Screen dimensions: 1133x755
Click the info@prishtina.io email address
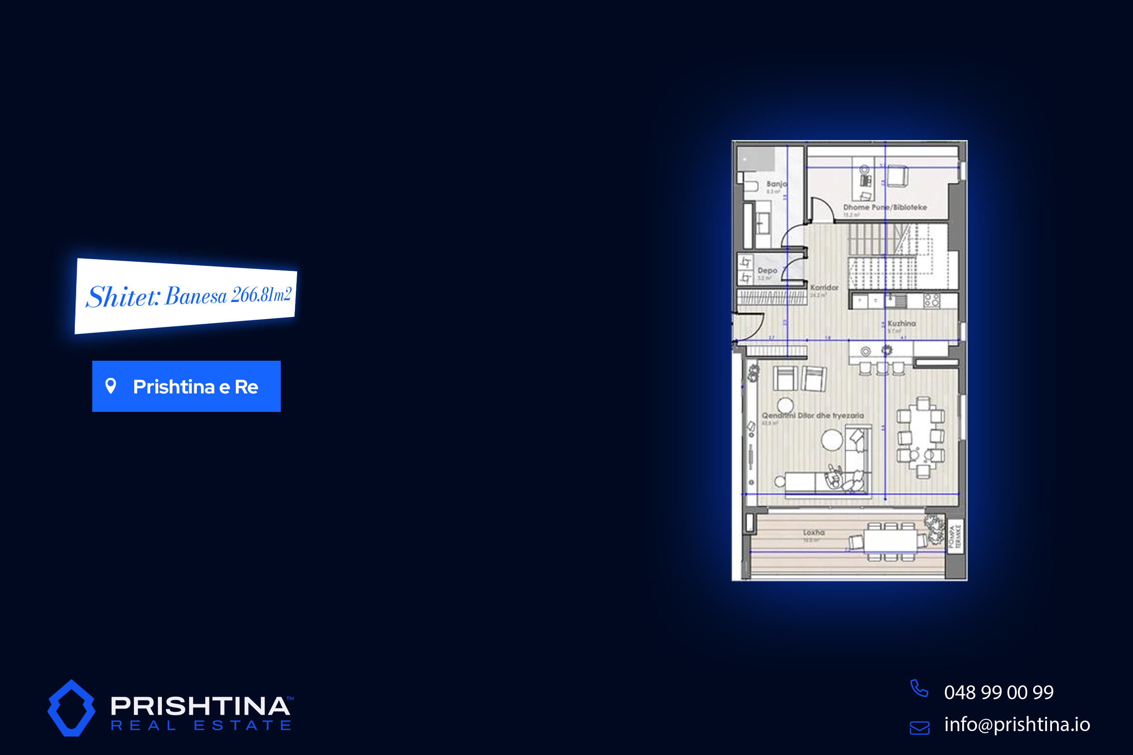1016,724
